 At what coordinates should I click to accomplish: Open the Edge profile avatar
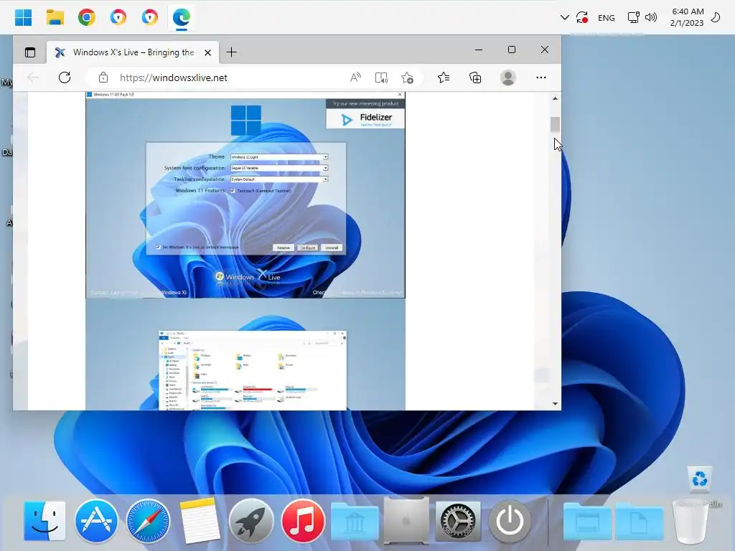point(508,77)
